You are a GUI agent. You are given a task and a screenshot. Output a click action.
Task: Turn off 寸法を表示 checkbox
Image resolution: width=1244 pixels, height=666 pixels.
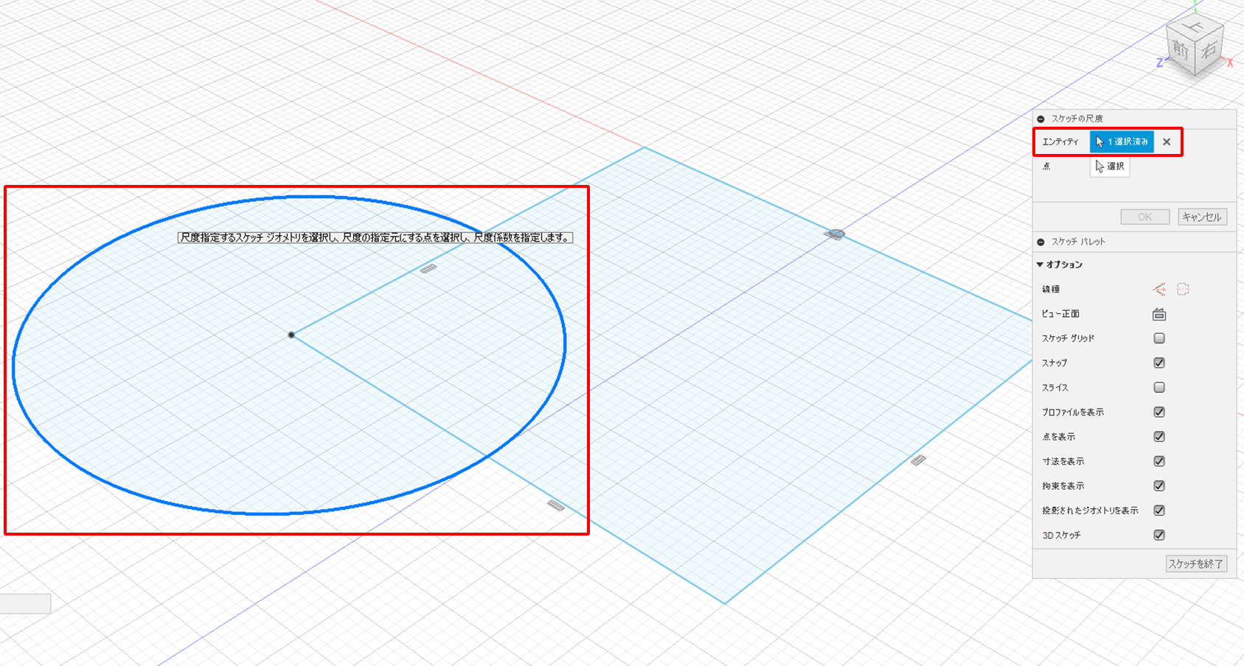coord(1159,461)
